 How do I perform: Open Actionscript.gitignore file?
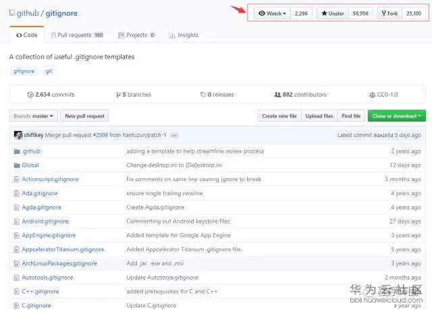[50, 180]
